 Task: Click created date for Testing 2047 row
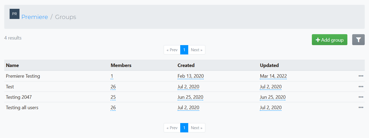pyautogui.click(x=190, y=97)
